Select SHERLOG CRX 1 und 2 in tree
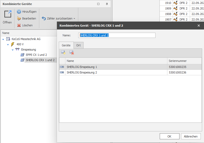Screen dimensions: 204x143 (40, 60)
